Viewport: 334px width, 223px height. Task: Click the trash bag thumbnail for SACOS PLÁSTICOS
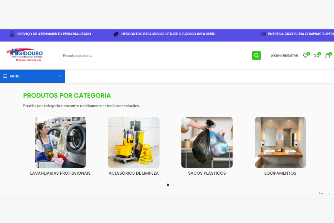[207, 142]
